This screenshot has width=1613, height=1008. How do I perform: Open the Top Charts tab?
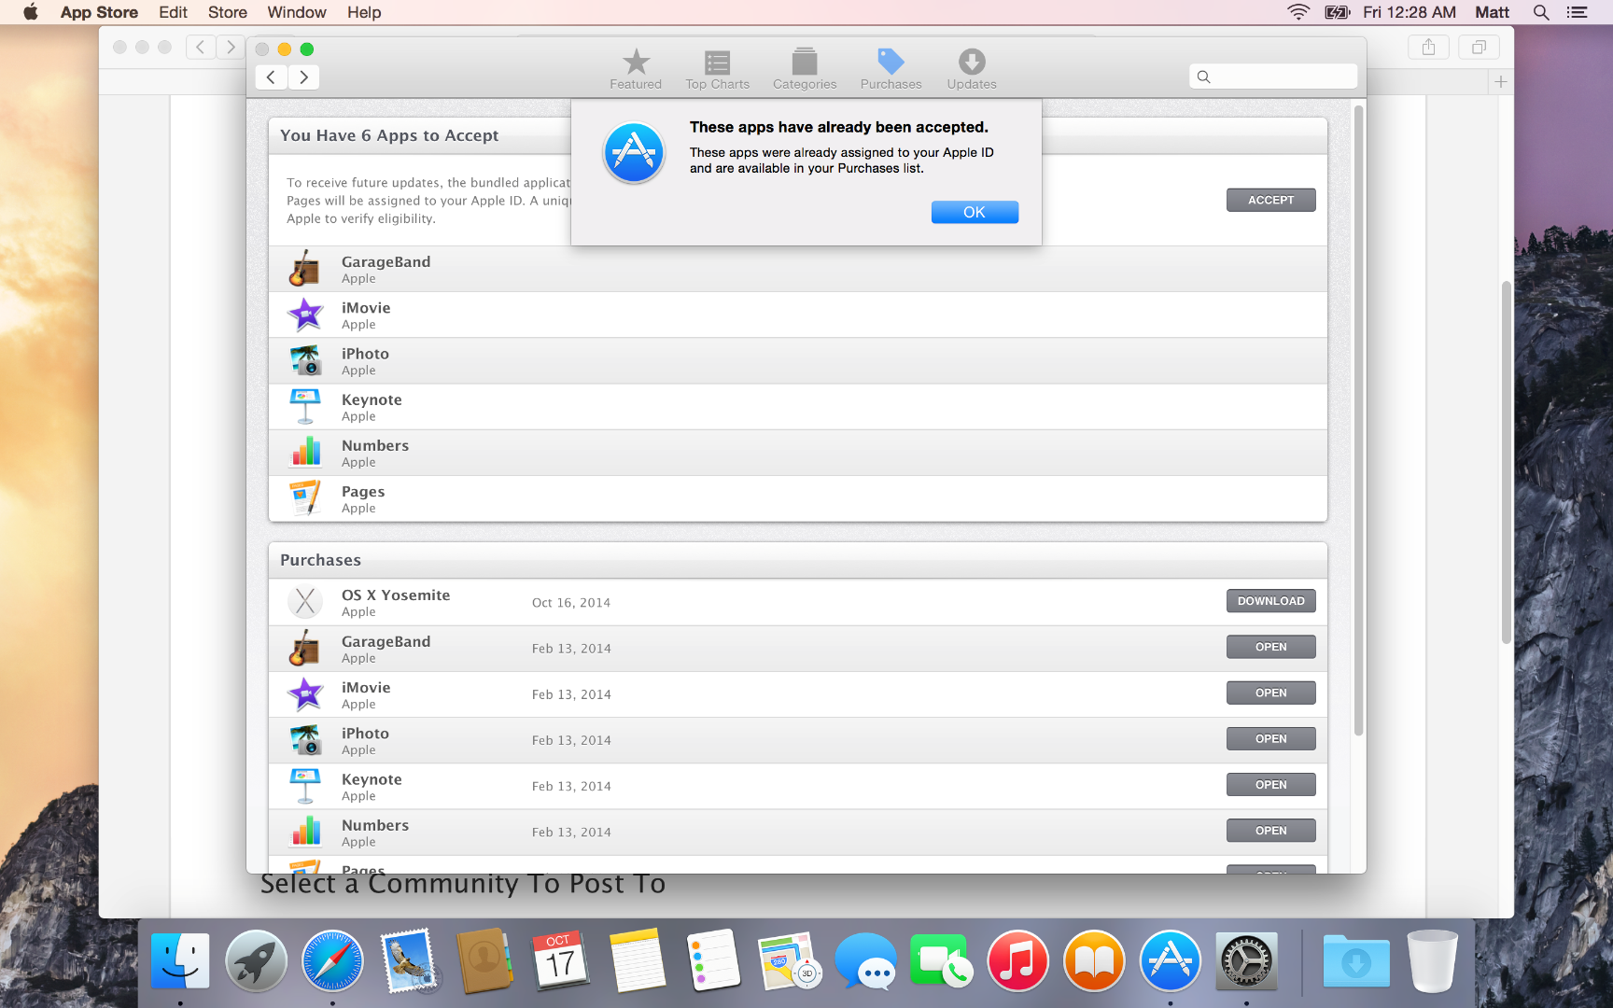point(717,70)
